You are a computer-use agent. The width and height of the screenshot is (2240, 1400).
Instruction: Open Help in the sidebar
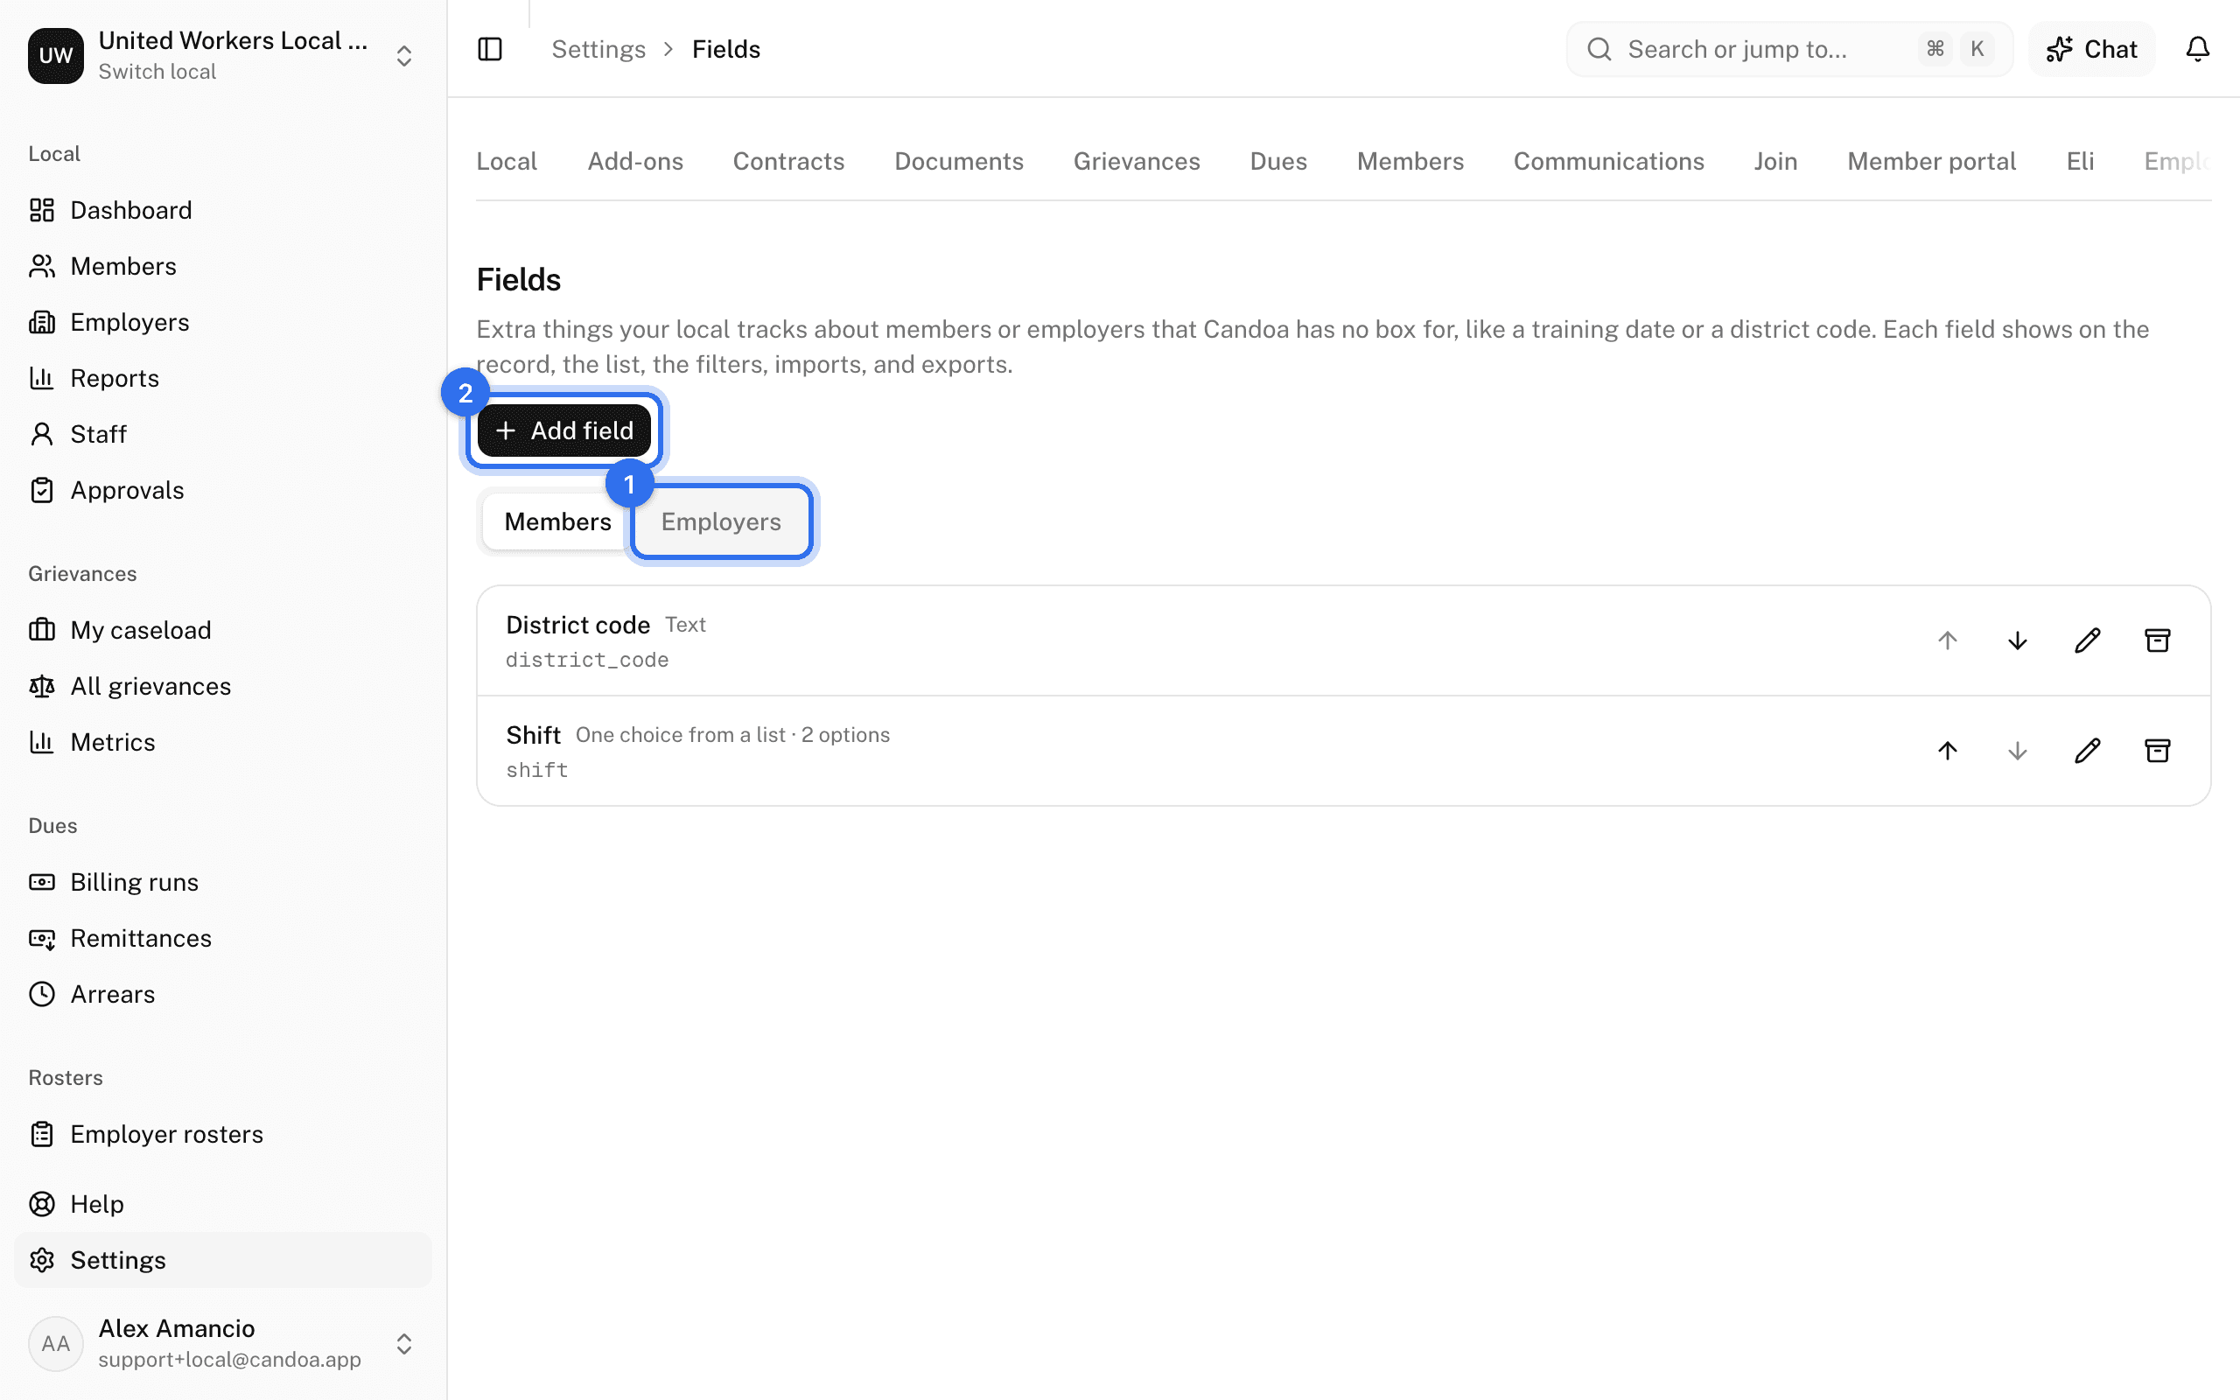click(x=222, y=1204)
